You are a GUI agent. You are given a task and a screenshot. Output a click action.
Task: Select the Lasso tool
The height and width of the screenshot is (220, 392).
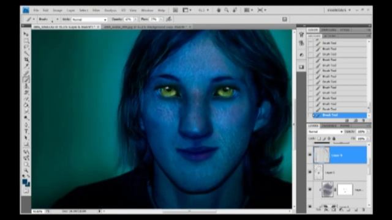tap(26, 47)
